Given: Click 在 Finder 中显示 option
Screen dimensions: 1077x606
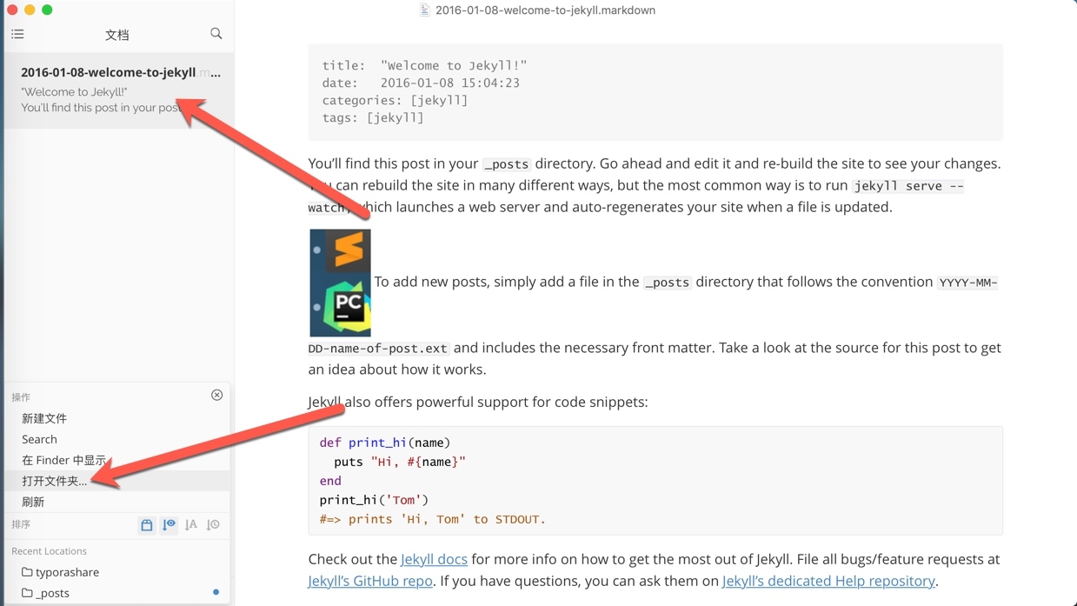Looking at the screenshot, I should click(x=63, y=460).
